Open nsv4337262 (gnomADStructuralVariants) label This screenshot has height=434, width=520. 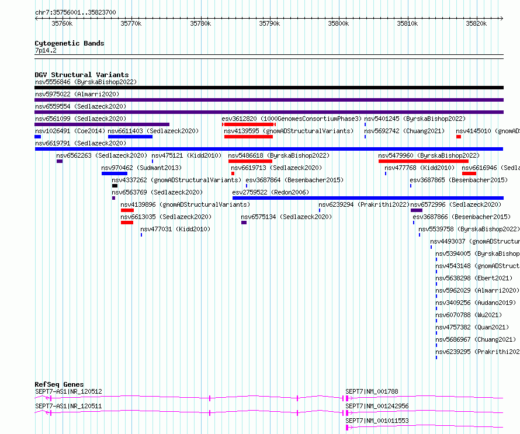point(176,180)
